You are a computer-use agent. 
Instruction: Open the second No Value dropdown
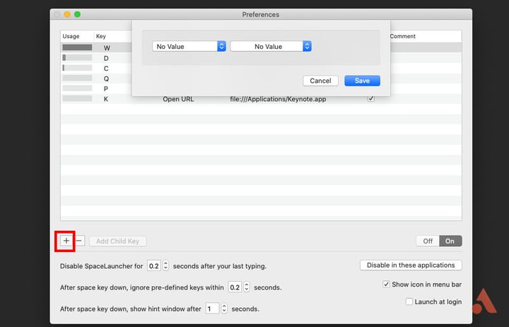271,46
